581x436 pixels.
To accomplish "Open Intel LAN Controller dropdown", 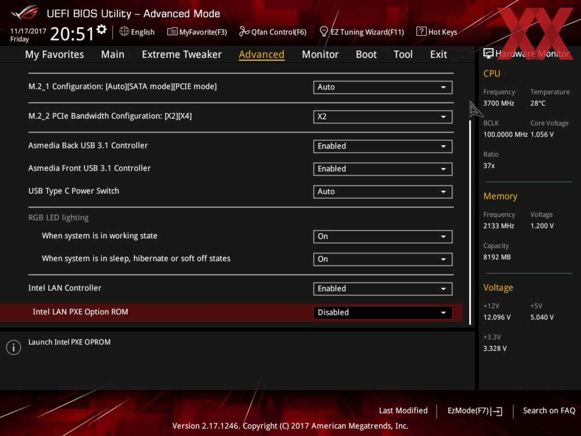I will coord(383,289).
